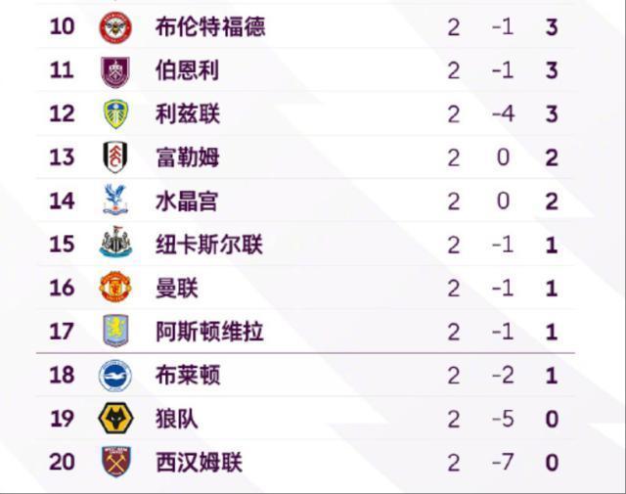This screenshot has width=626, height=494.
Task: Open 纽卡斯尔联 team details
Action: pos(209,245)
